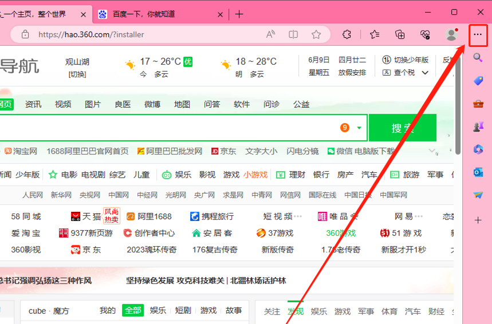Close the Baidu tab
The height and width of the screenshot is (324, 492).
(x=221, y=14)
